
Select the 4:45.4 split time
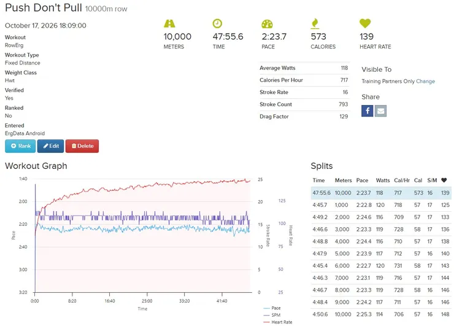click(x=320, y=266)
